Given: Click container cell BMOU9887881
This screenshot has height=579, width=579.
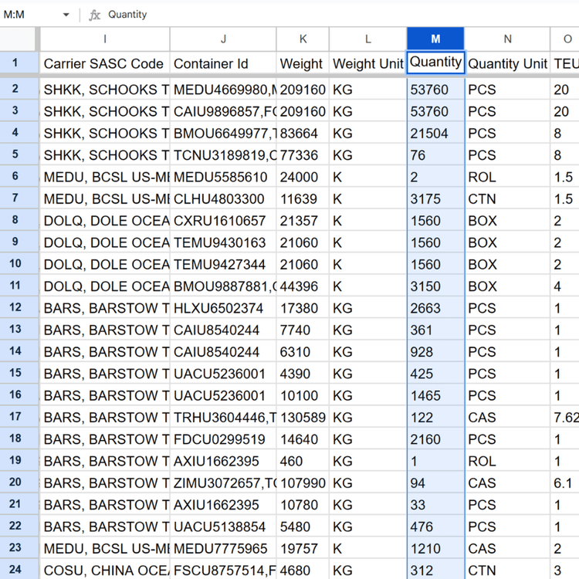Looking at the screenshot, I should (223, 286).
